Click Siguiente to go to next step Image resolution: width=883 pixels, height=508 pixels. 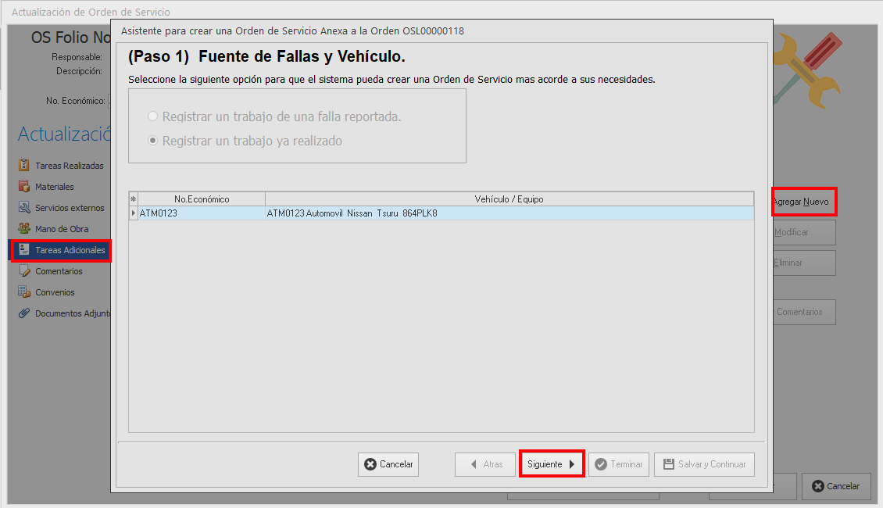[552, 464]
